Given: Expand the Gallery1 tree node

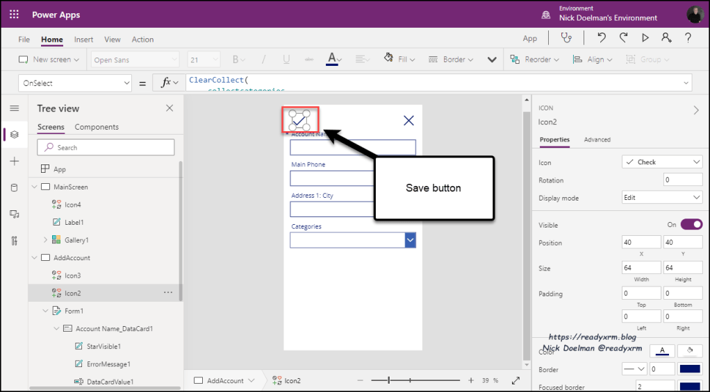Looking at the screenshot, I should point(45,240).
